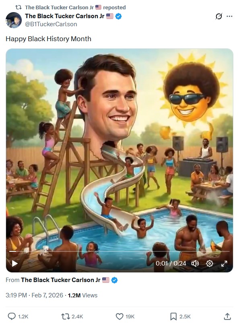This screenshot has width=239, height=324.
Task: Open the three-dot more options menu
Action: pos(229,16)
